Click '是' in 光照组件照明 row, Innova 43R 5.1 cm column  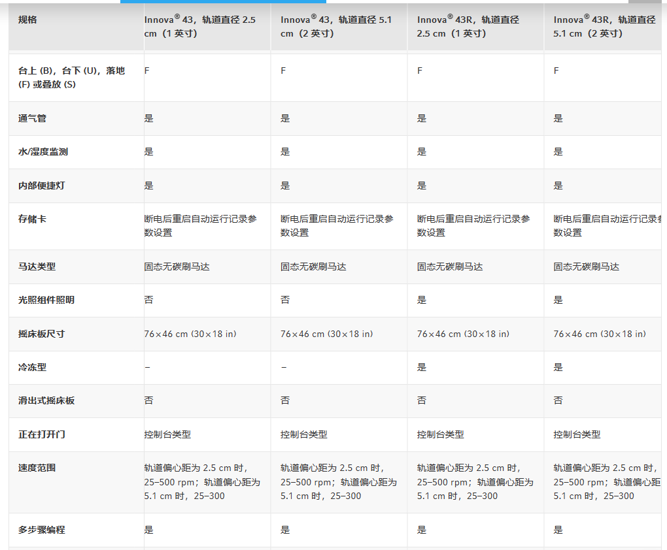coord(558,300)
